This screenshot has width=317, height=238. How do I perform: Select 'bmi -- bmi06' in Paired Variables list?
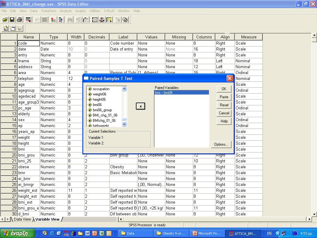[181, 93]
